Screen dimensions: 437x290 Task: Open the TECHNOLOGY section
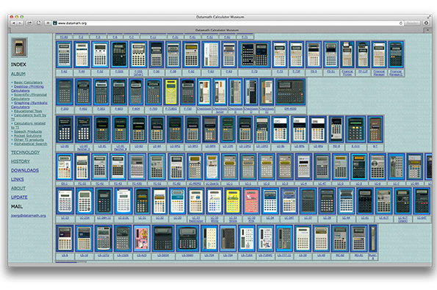tap(26, 153)
